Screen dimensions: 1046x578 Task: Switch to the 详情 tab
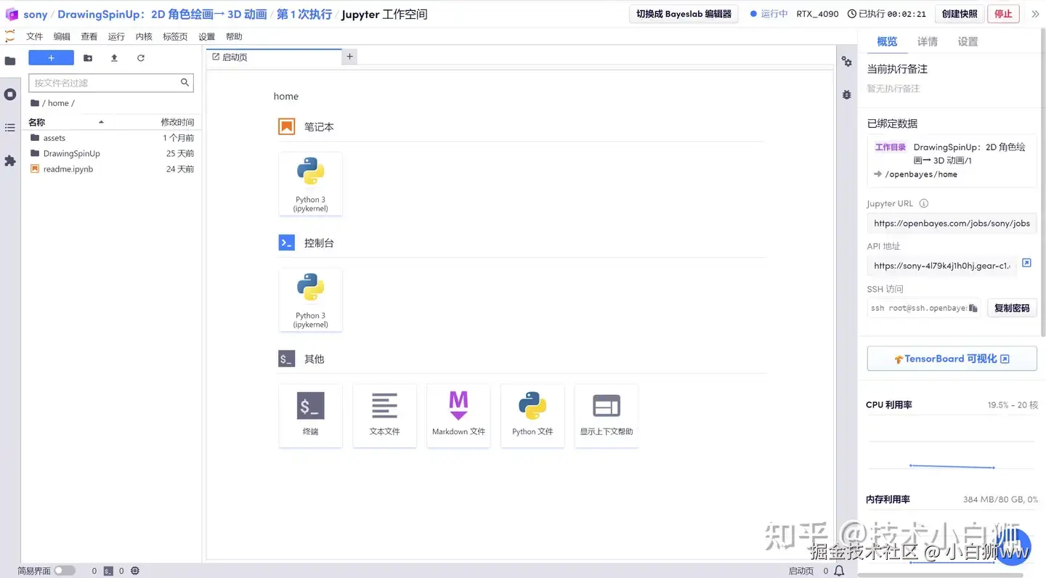(928, 42)
